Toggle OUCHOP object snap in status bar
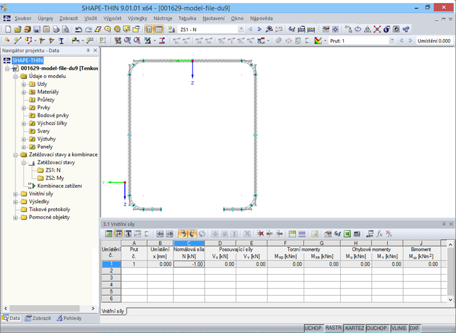 377,328
